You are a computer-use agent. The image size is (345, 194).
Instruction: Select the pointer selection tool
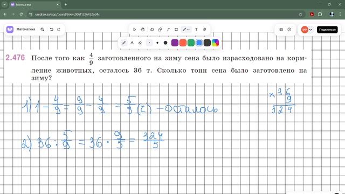[x=134, y=30]
